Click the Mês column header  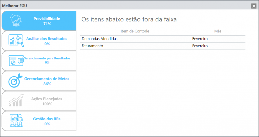tap(218, 31)
